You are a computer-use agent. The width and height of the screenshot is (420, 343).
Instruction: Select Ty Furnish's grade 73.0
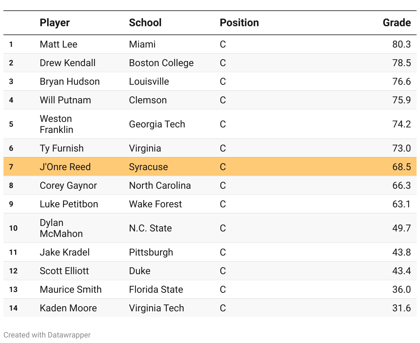point(401,148)
